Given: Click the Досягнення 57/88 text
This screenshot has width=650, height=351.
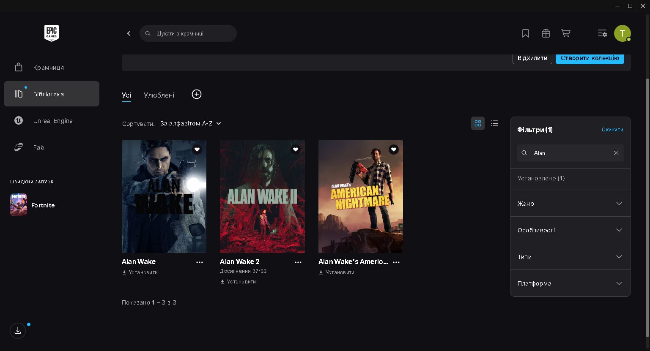Looking at the screenshot, I should point(243,271).
